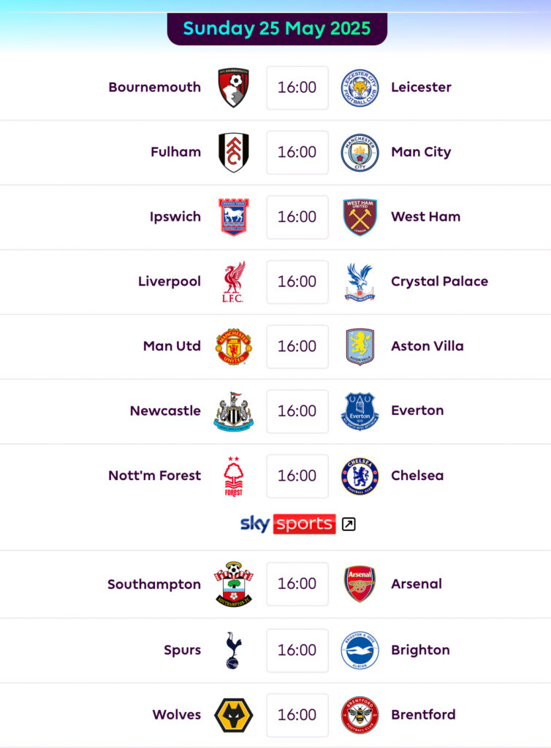Select the Ipswich Town crest

pos(233,217)
